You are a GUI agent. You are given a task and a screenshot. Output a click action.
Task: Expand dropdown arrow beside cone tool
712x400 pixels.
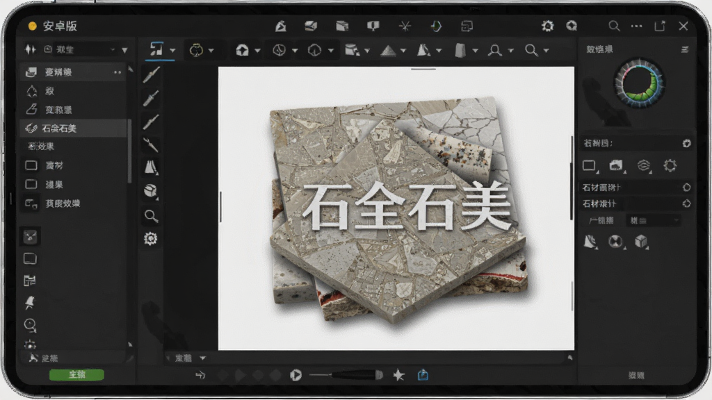pyautogui.click(x=439, y=50)
